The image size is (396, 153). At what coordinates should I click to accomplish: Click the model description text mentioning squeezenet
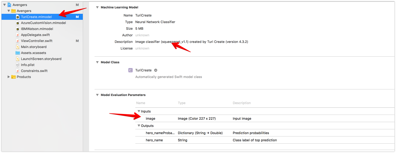click(x=192, y=42)
